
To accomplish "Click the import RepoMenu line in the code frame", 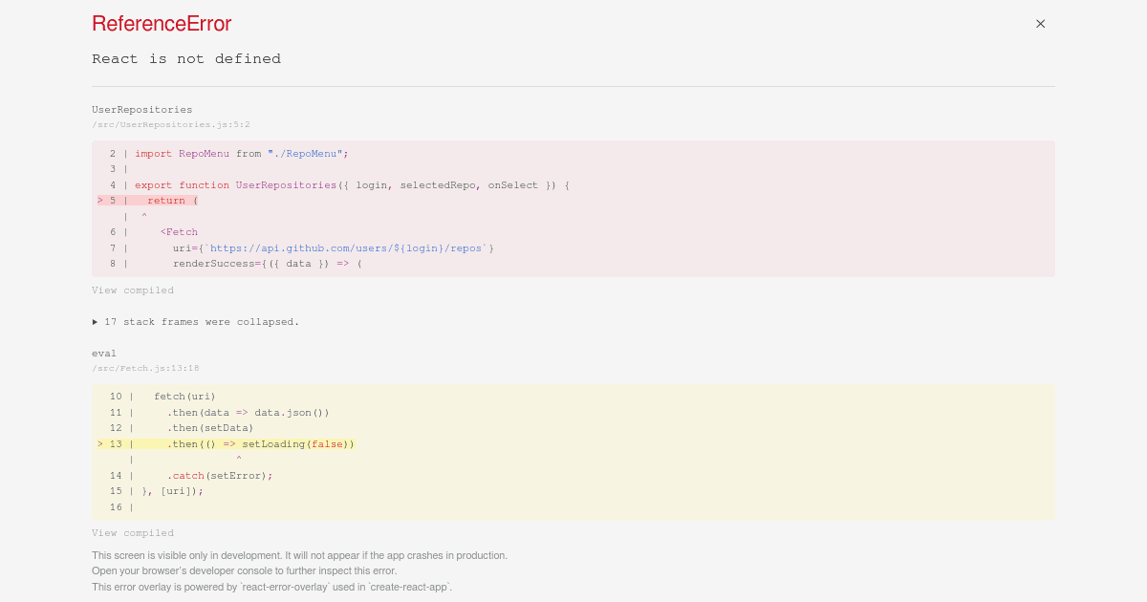I will [x=236, y=153].
